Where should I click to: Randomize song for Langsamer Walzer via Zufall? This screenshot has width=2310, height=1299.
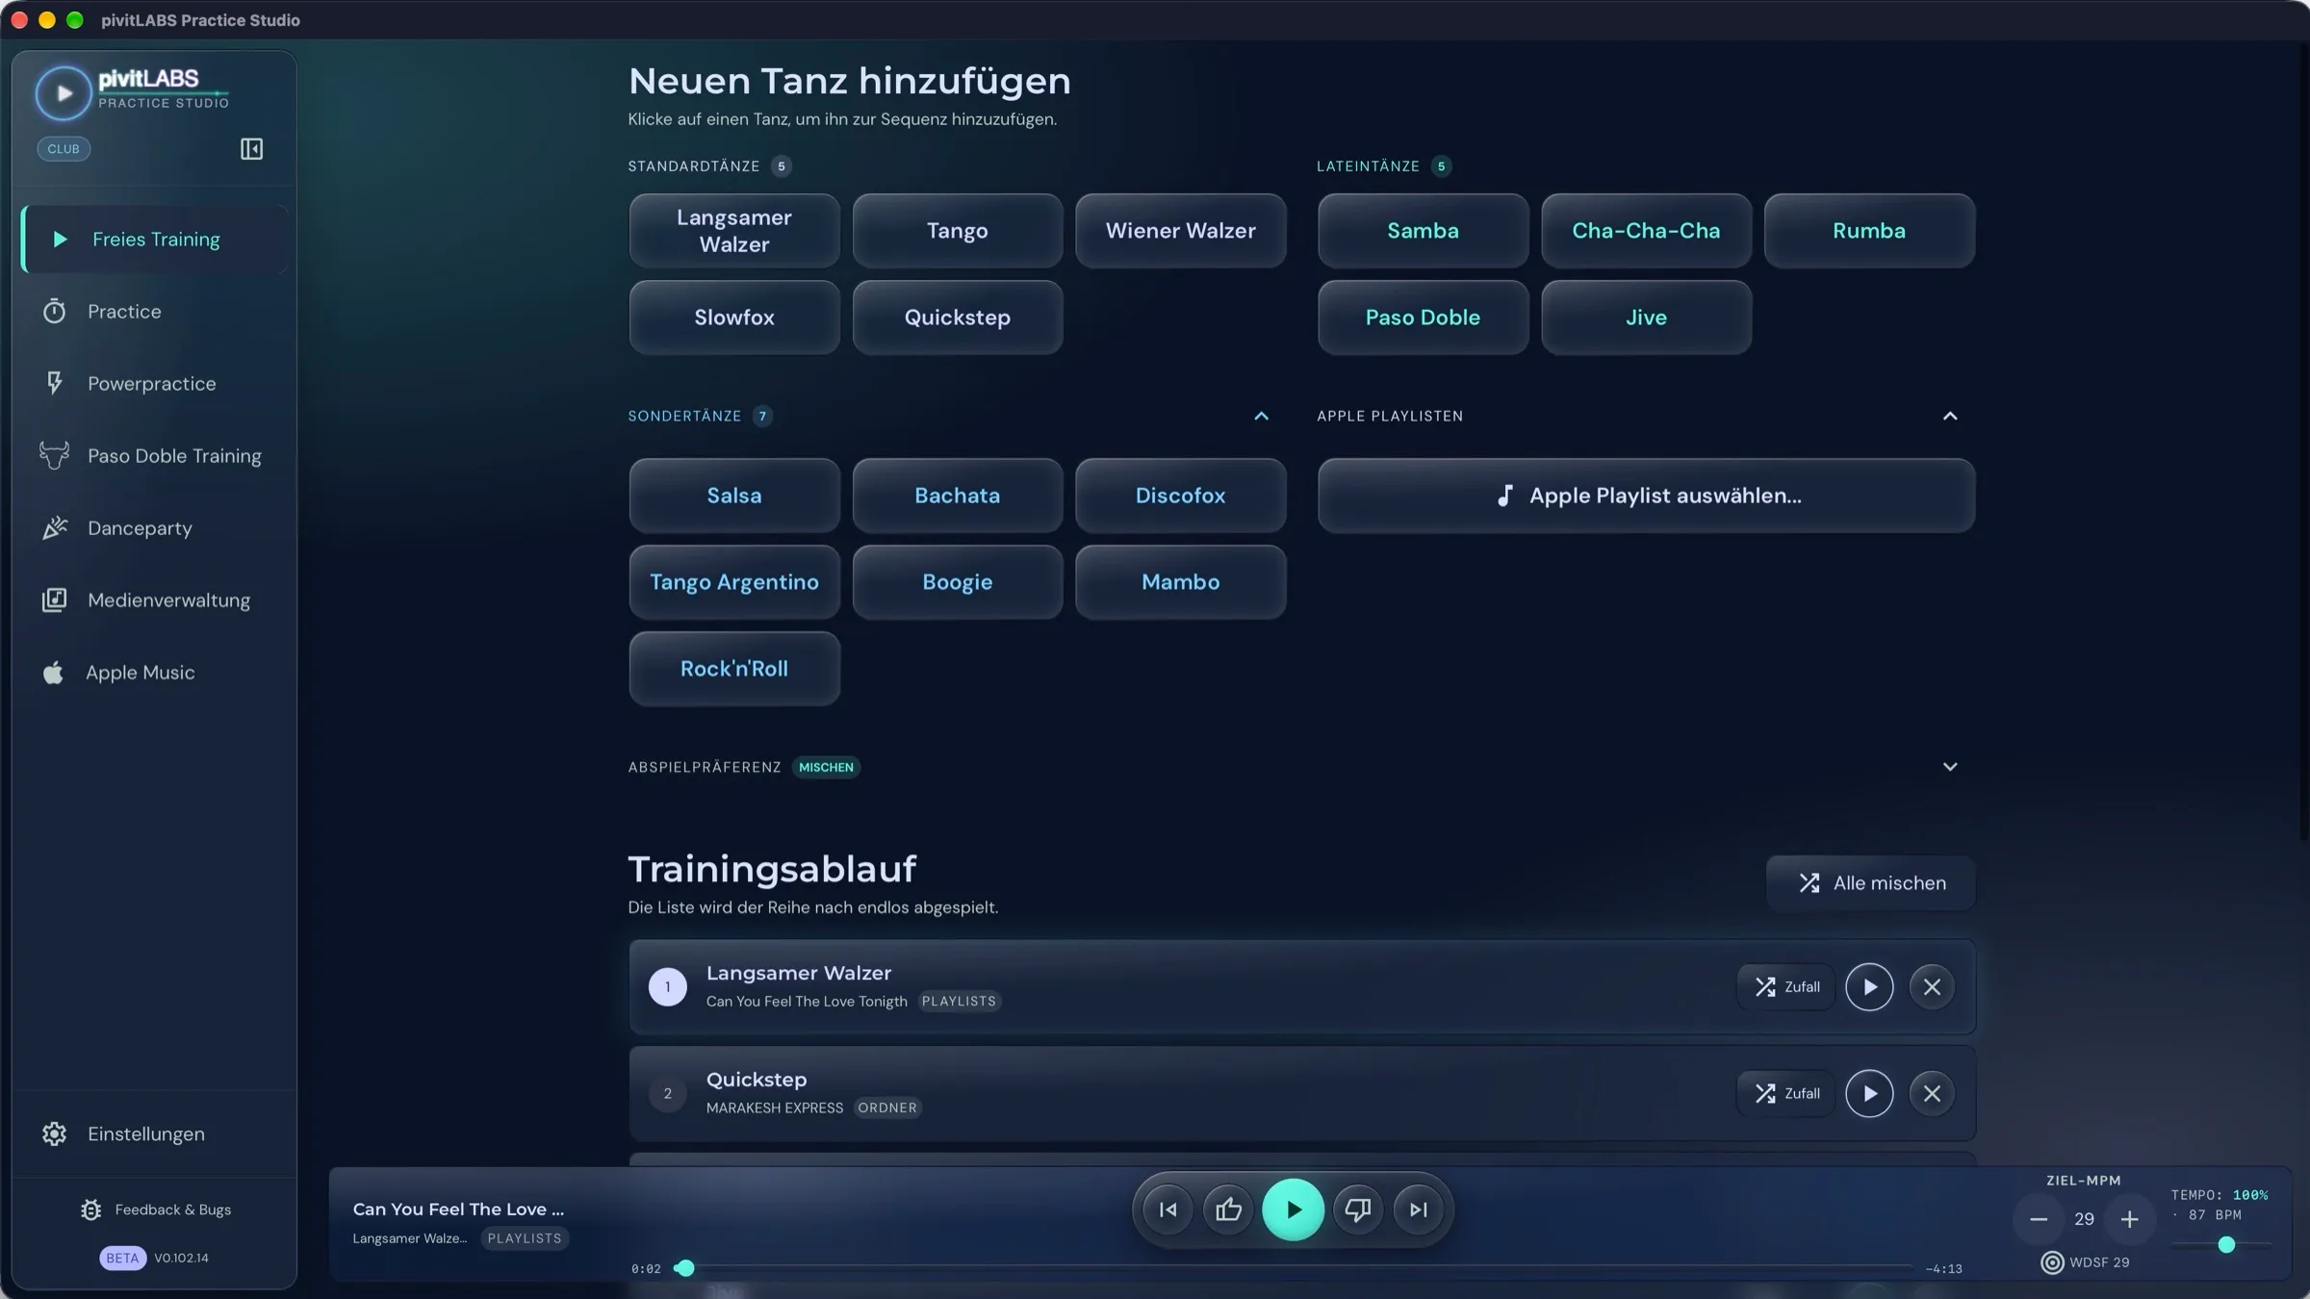[1786, 987]
